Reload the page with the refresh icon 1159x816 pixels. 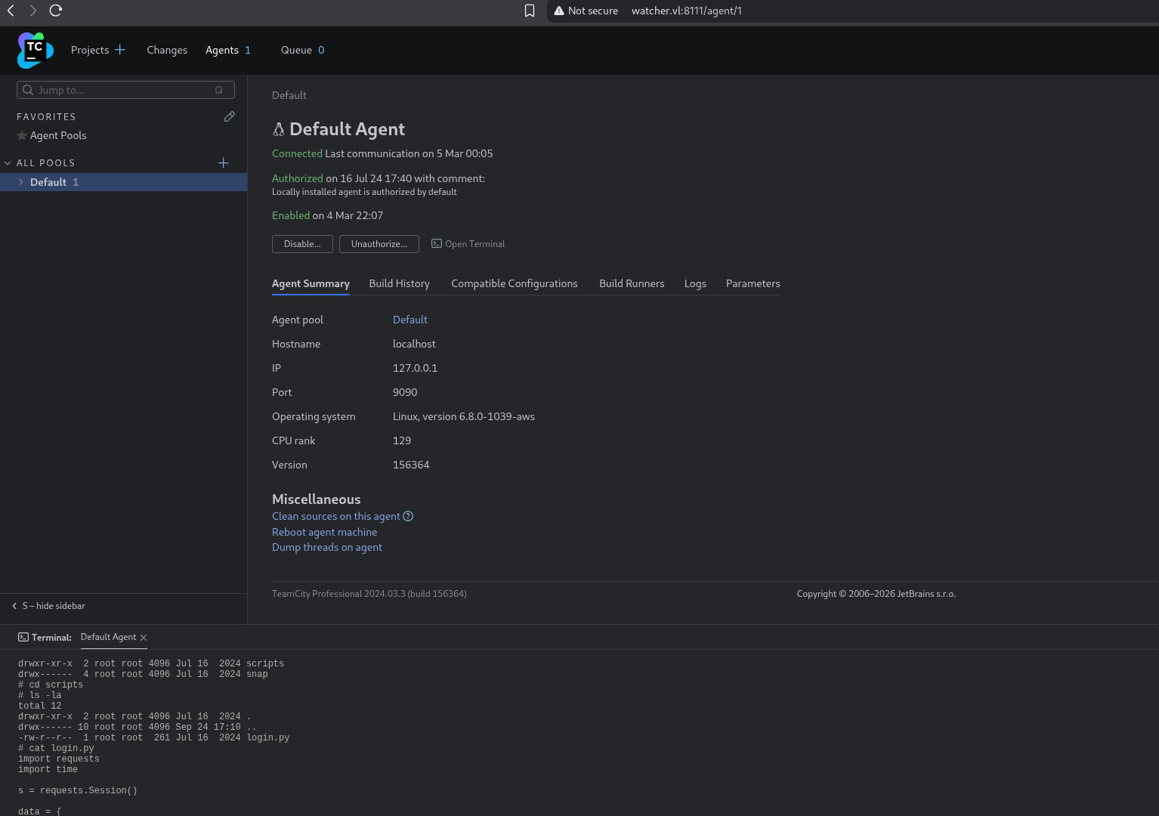[56, 11]
